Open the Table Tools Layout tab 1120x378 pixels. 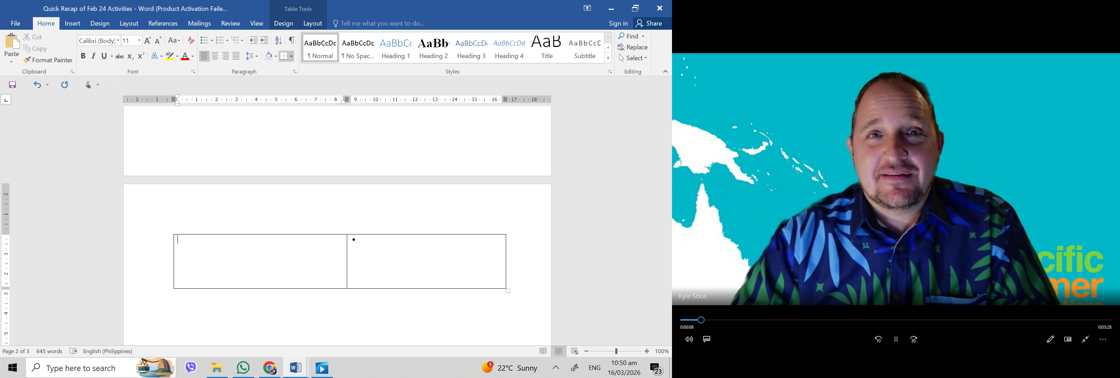tap(313, 23)
